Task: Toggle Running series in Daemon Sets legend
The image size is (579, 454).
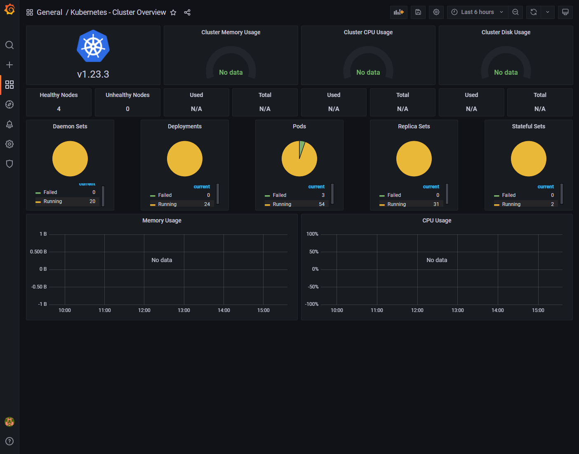Action: (53, 201)
